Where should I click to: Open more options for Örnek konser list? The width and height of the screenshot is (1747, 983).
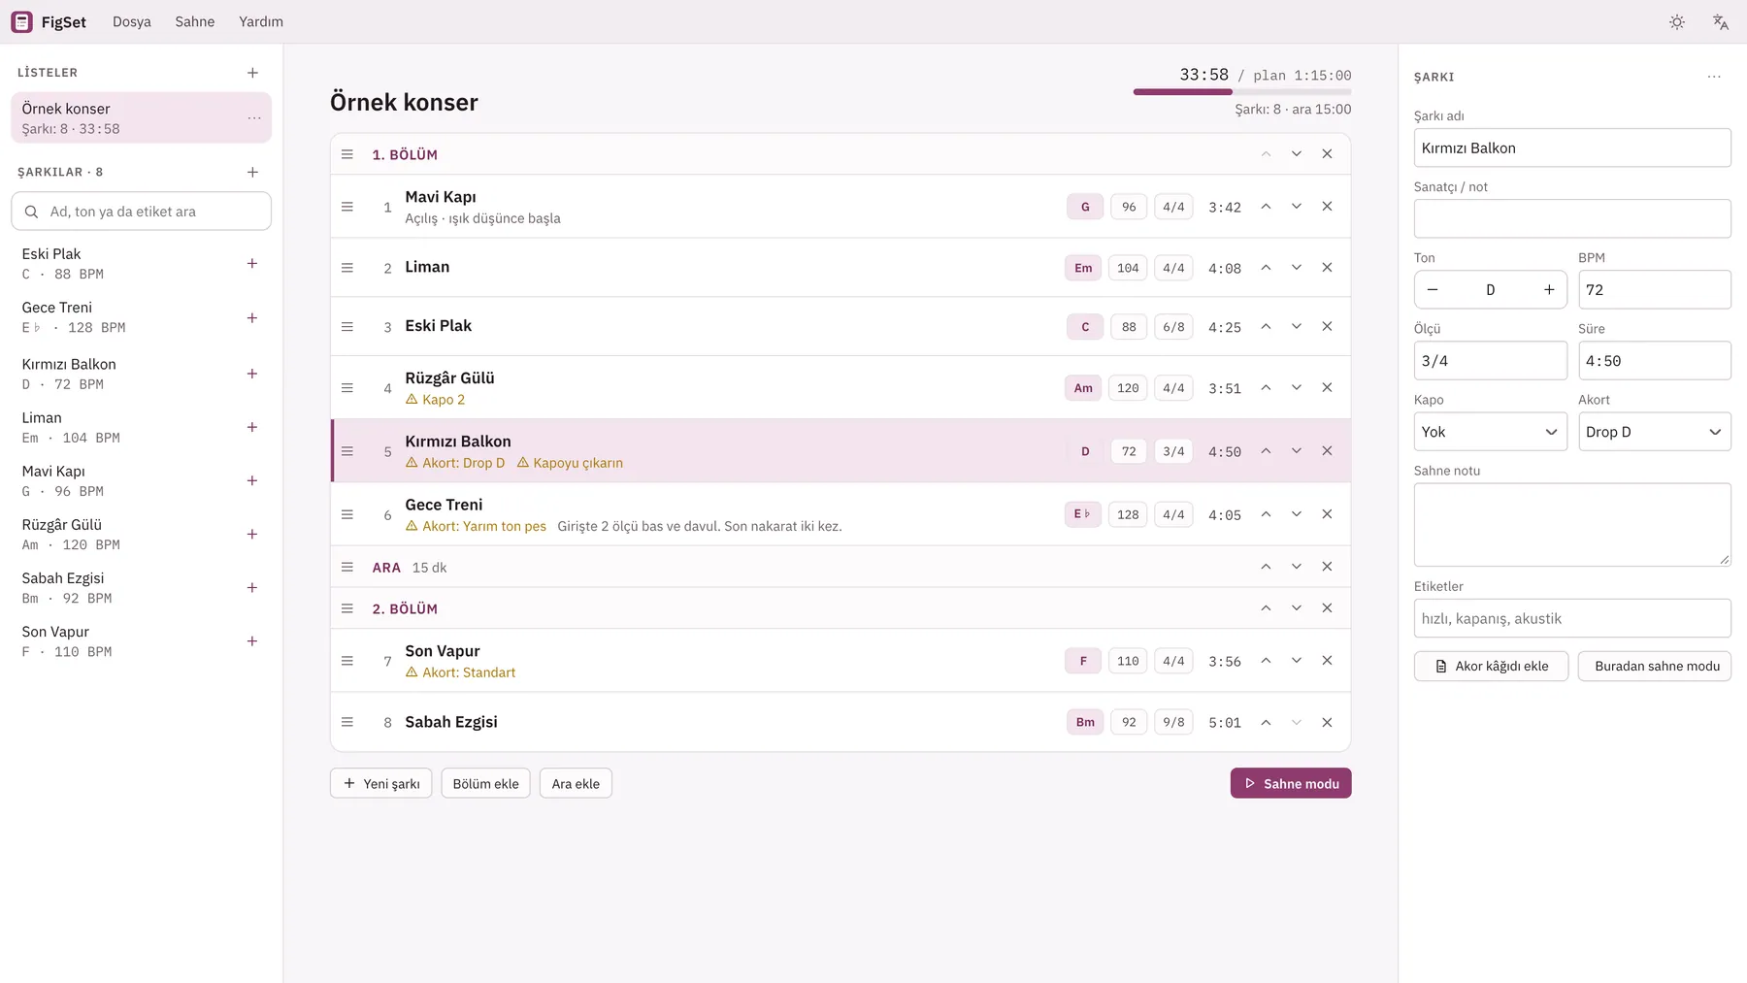point(254,117)
